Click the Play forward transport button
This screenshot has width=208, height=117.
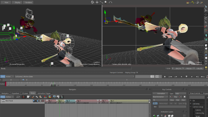(192, 77)
